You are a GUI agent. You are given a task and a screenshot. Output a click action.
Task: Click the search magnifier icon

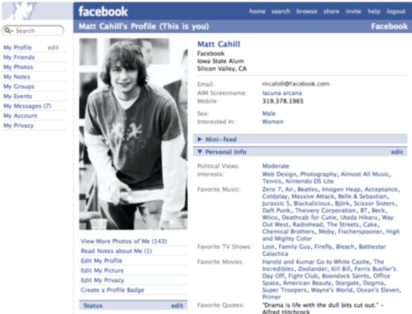coord(7,31)
